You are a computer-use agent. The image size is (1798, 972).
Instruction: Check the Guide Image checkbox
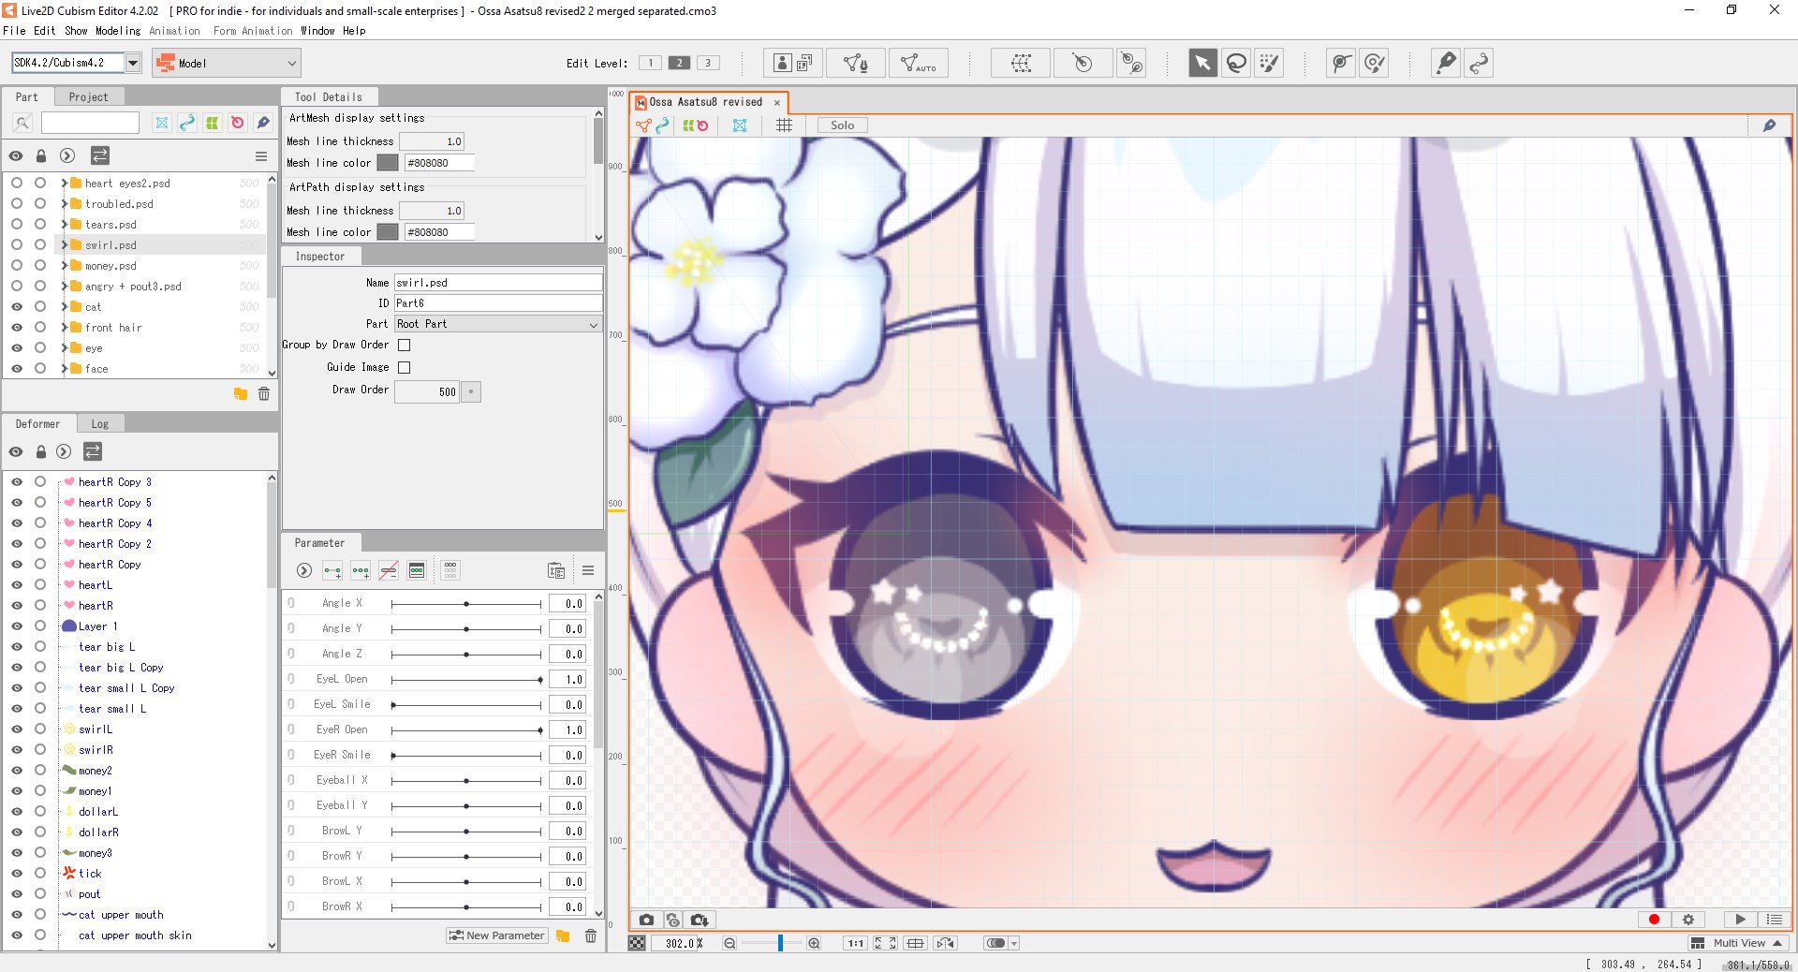404,367
